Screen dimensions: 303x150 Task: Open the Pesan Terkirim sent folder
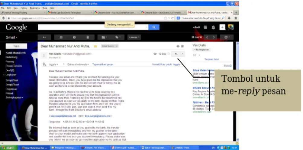click(x=14, y=66)
